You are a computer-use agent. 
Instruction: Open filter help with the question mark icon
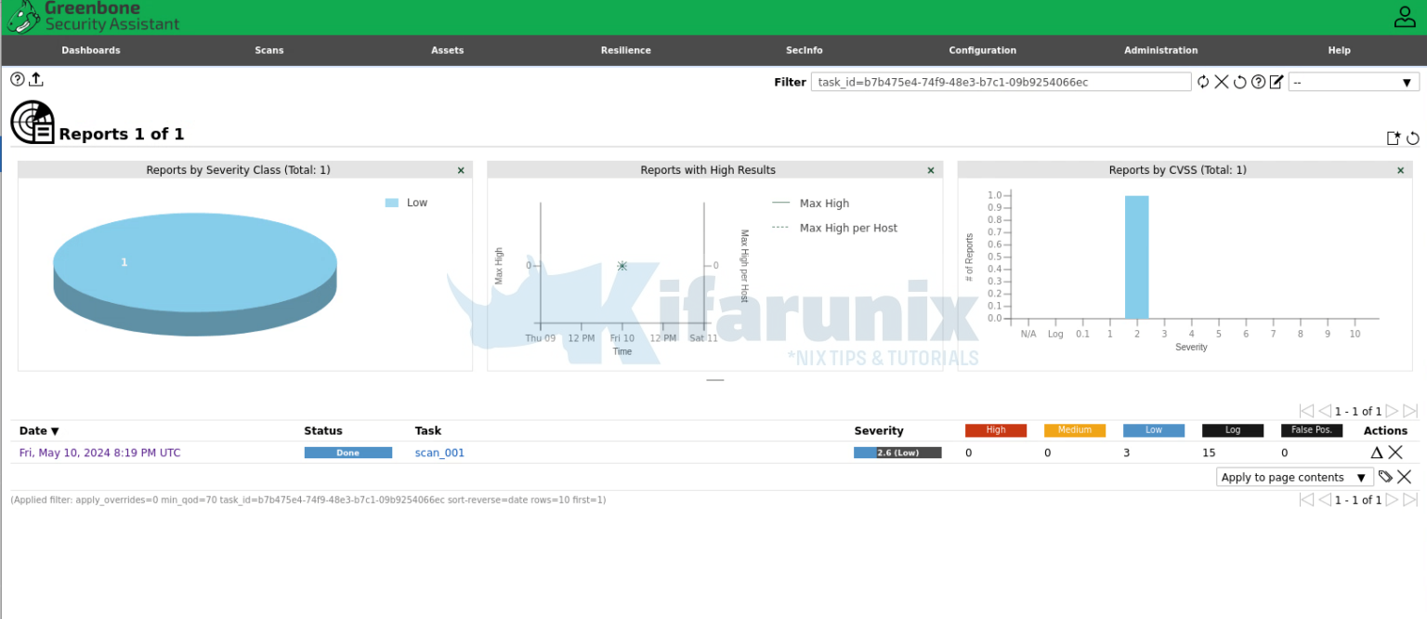tap(1258, 82)
